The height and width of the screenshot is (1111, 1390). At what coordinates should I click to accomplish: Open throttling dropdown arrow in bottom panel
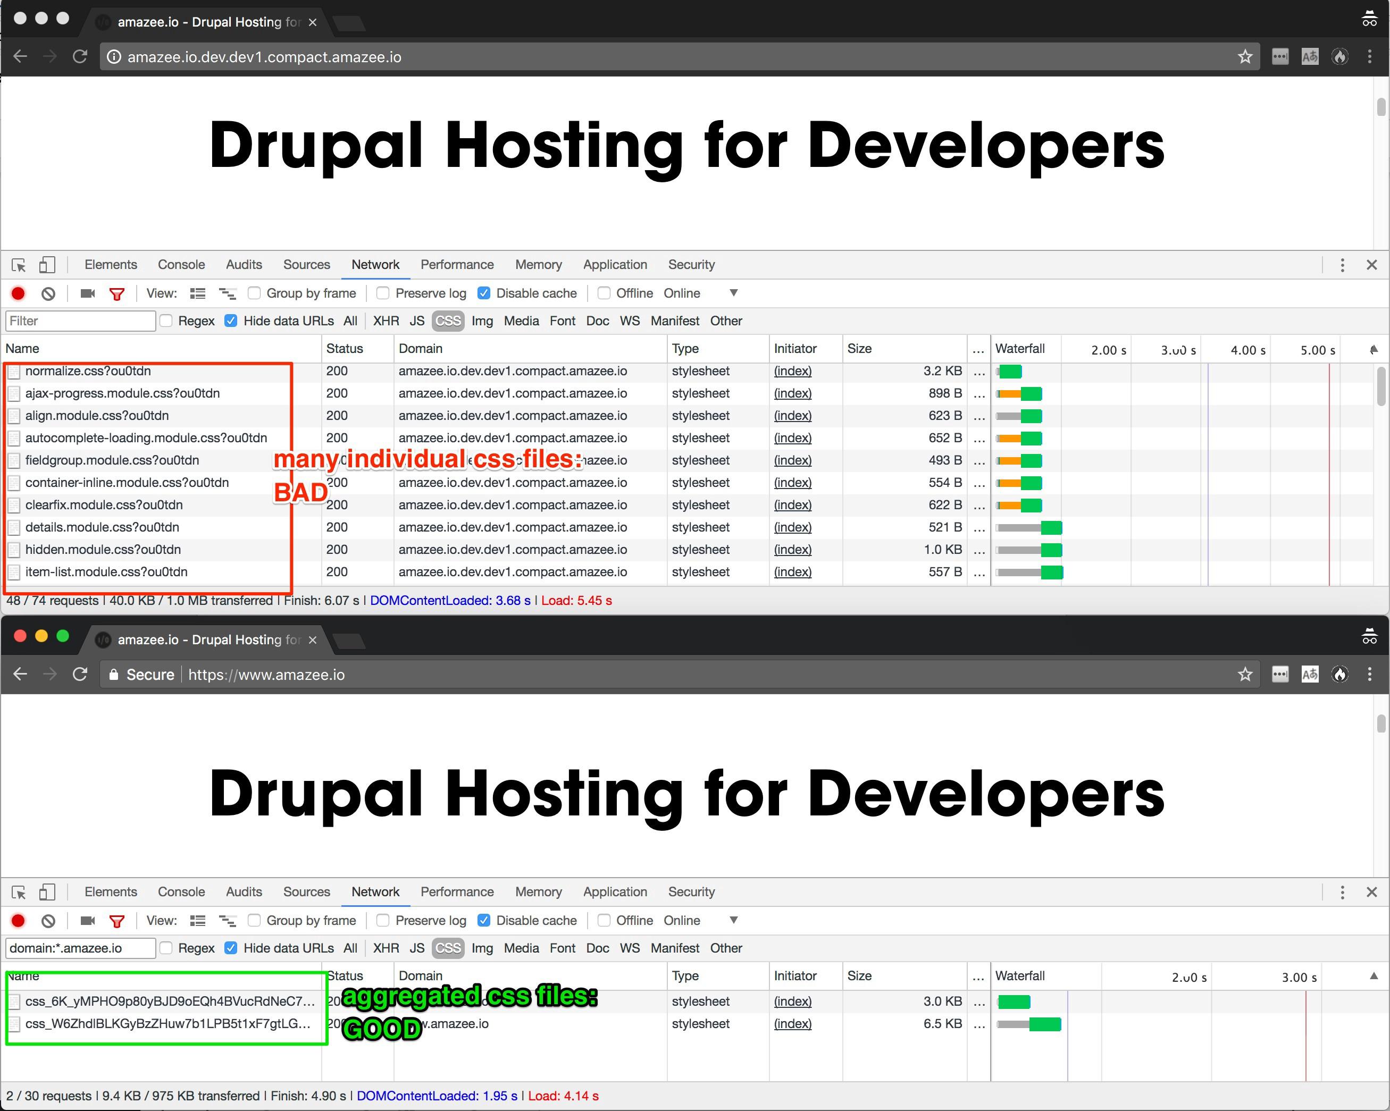pos(733,920)
